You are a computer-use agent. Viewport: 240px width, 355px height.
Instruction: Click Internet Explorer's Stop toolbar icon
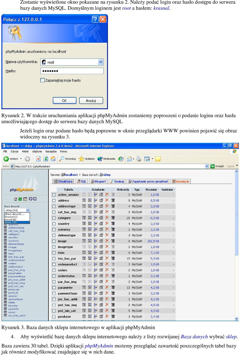coord(38,159)
